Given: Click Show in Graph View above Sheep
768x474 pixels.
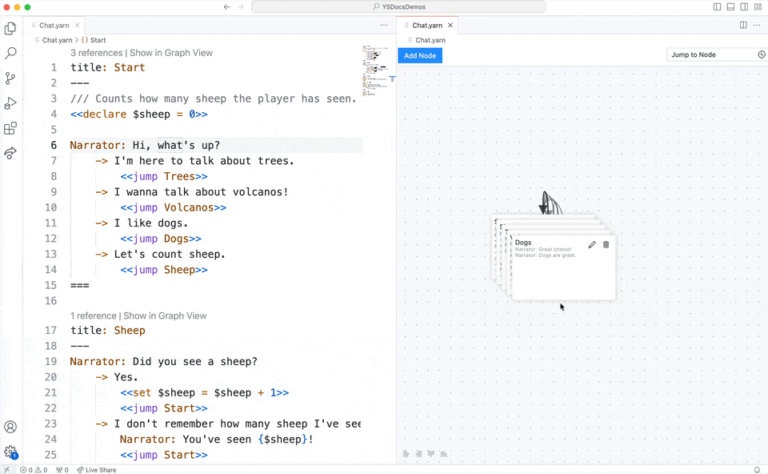Looking at the screenshot, I should [165, 315].
